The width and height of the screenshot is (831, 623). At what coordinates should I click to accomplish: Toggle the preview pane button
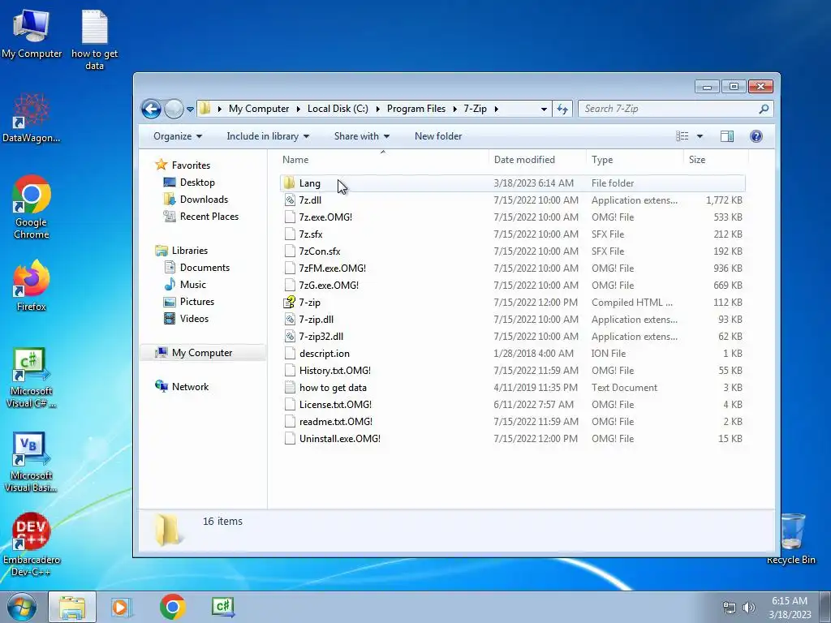(x=727, y=136)
